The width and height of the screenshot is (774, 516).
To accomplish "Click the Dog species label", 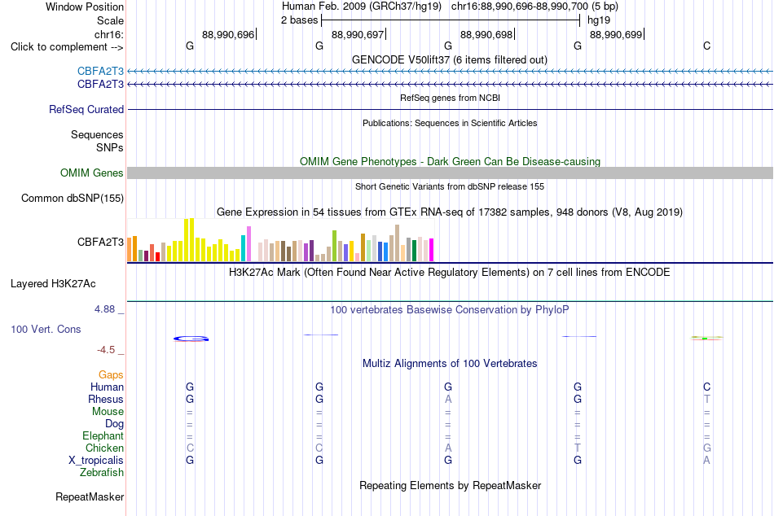I will pyautogui.click(x=115, y=424).
